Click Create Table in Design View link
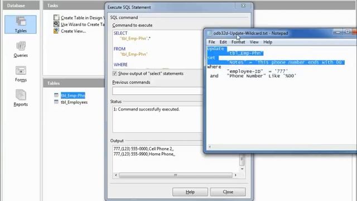 pos(83,18)
